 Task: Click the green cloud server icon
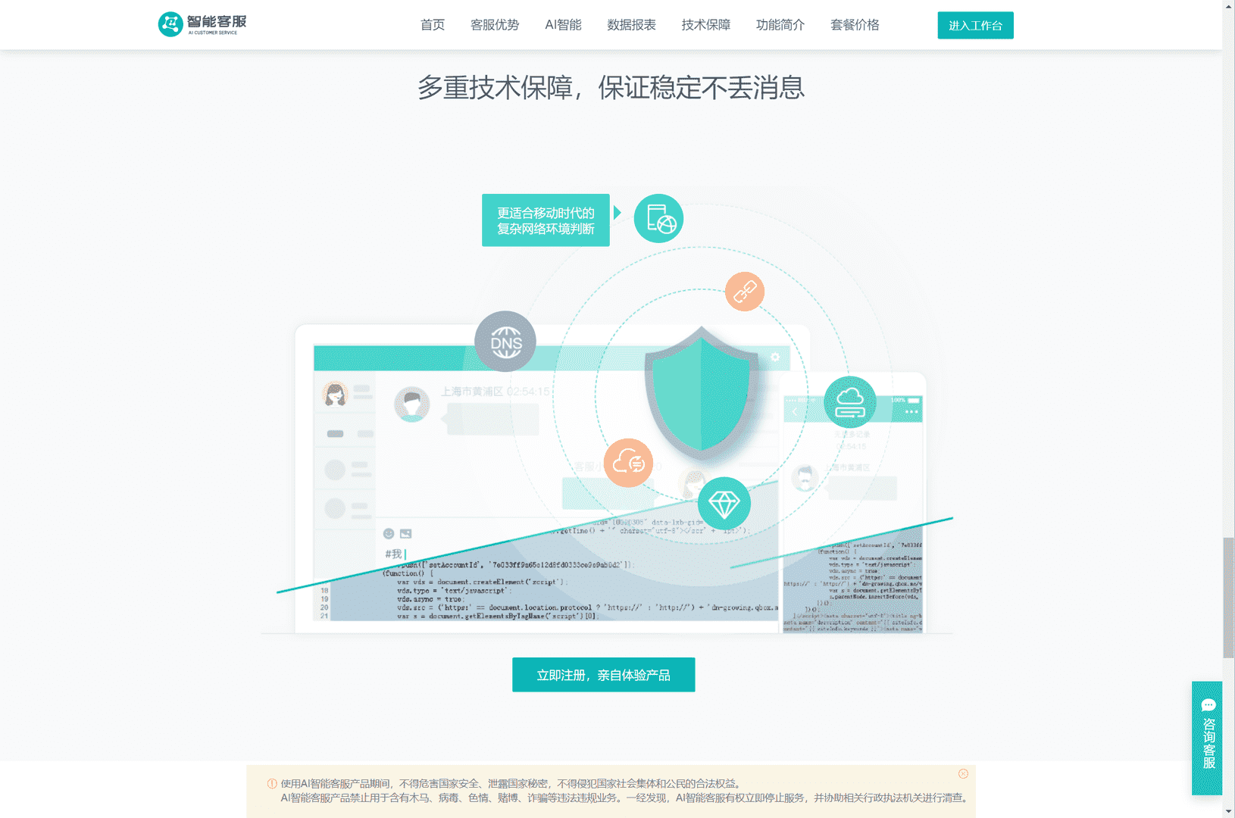(x=850, y=402)
